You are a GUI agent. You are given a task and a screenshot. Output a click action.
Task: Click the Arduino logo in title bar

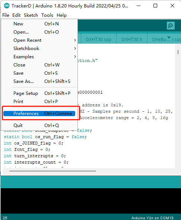click(7, 6)
